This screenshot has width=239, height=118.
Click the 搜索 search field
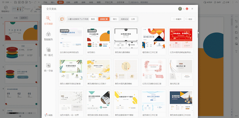tap(190, 19)
